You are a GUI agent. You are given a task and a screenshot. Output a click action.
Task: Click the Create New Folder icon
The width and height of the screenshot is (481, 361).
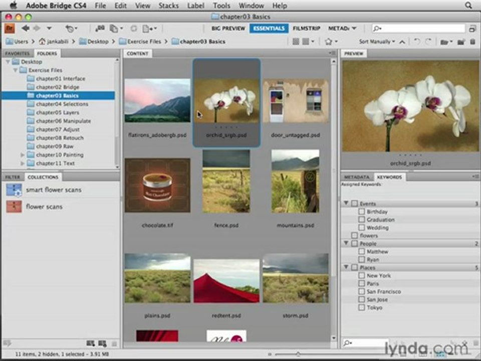pos(461,42)
